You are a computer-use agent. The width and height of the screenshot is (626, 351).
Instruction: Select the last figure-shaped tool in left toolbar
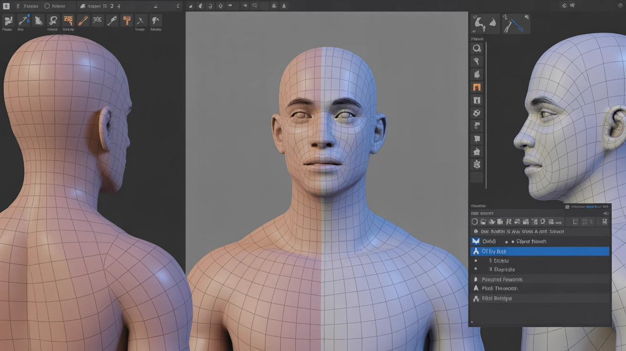156,21
